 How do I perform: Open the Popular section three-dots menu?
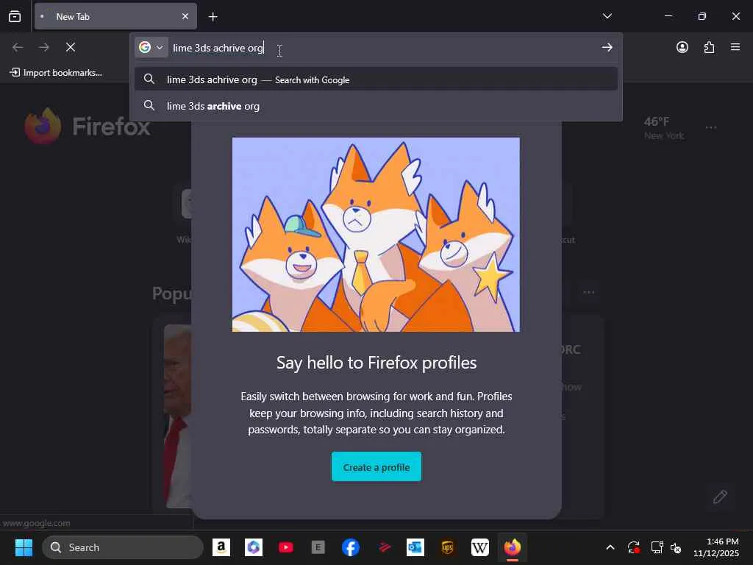click(x=589, y=292)
